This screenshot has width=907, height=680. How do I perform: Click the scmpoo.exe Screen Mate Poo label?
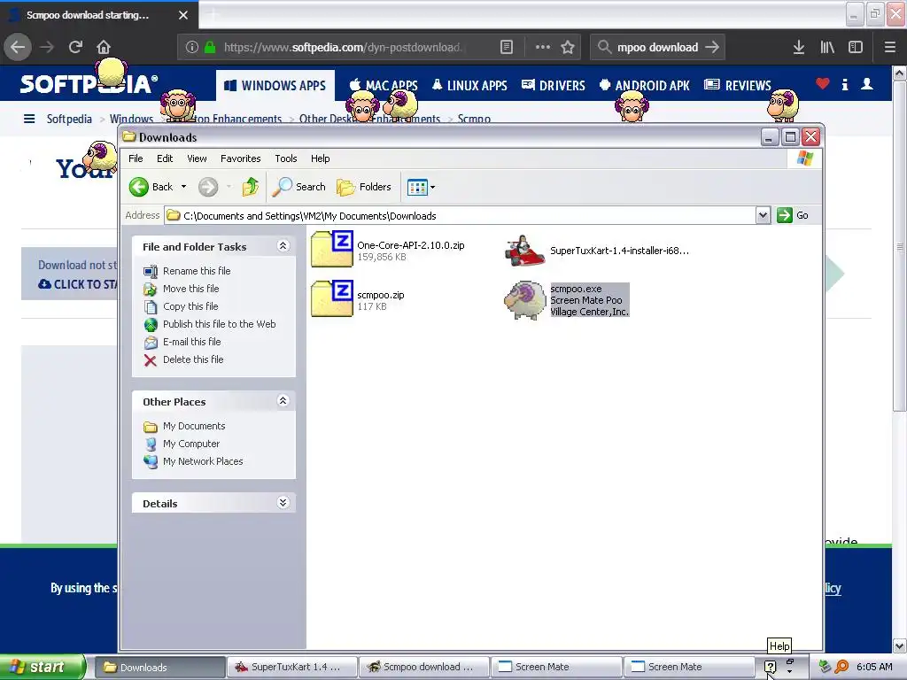coord(589,300)
